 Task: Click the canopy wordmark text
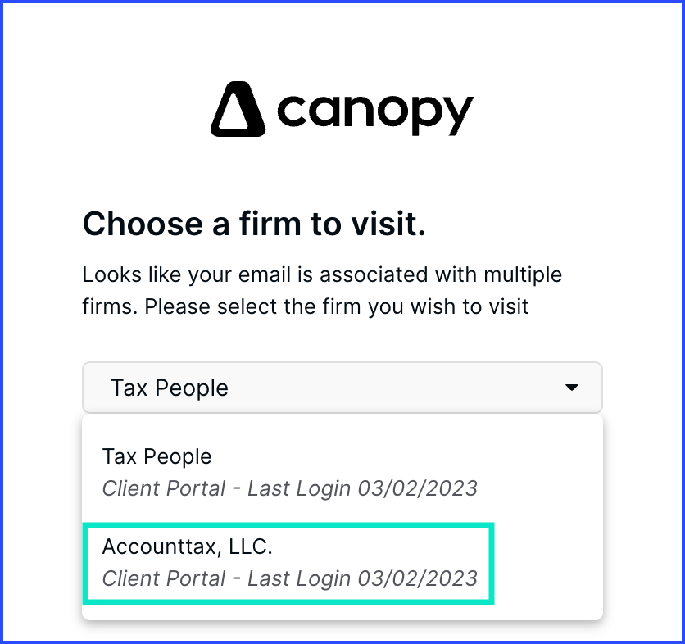[375, 114]
